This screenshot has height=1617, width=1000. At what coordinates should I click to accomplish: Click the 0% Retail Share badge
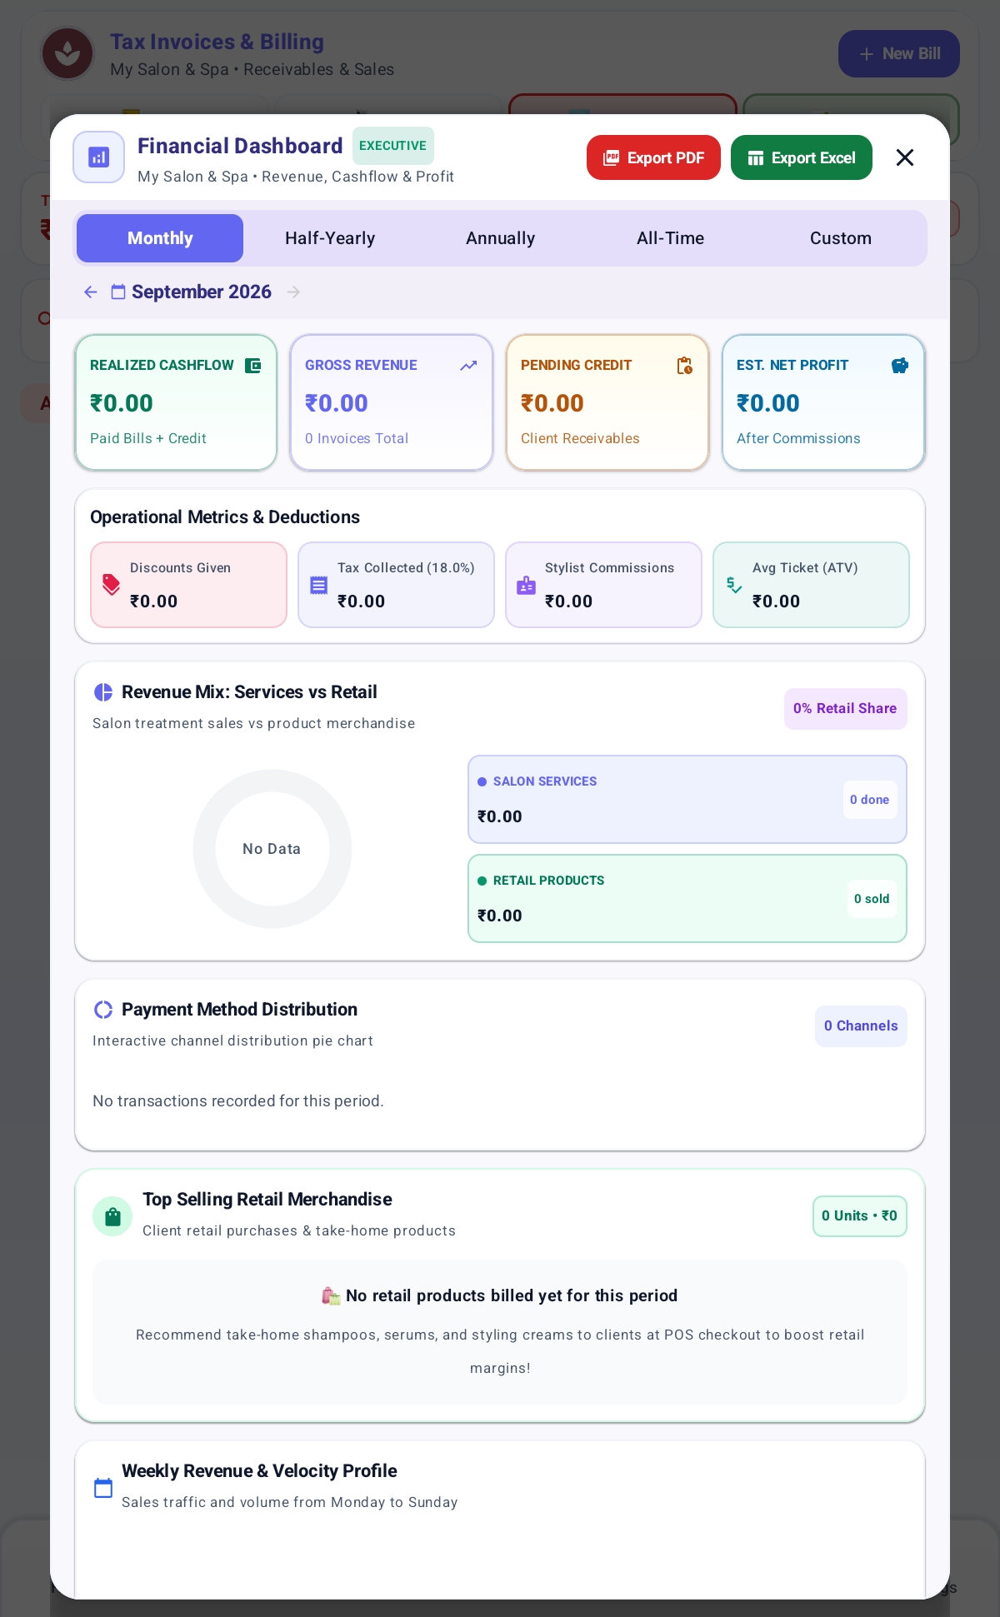[845, 708]
